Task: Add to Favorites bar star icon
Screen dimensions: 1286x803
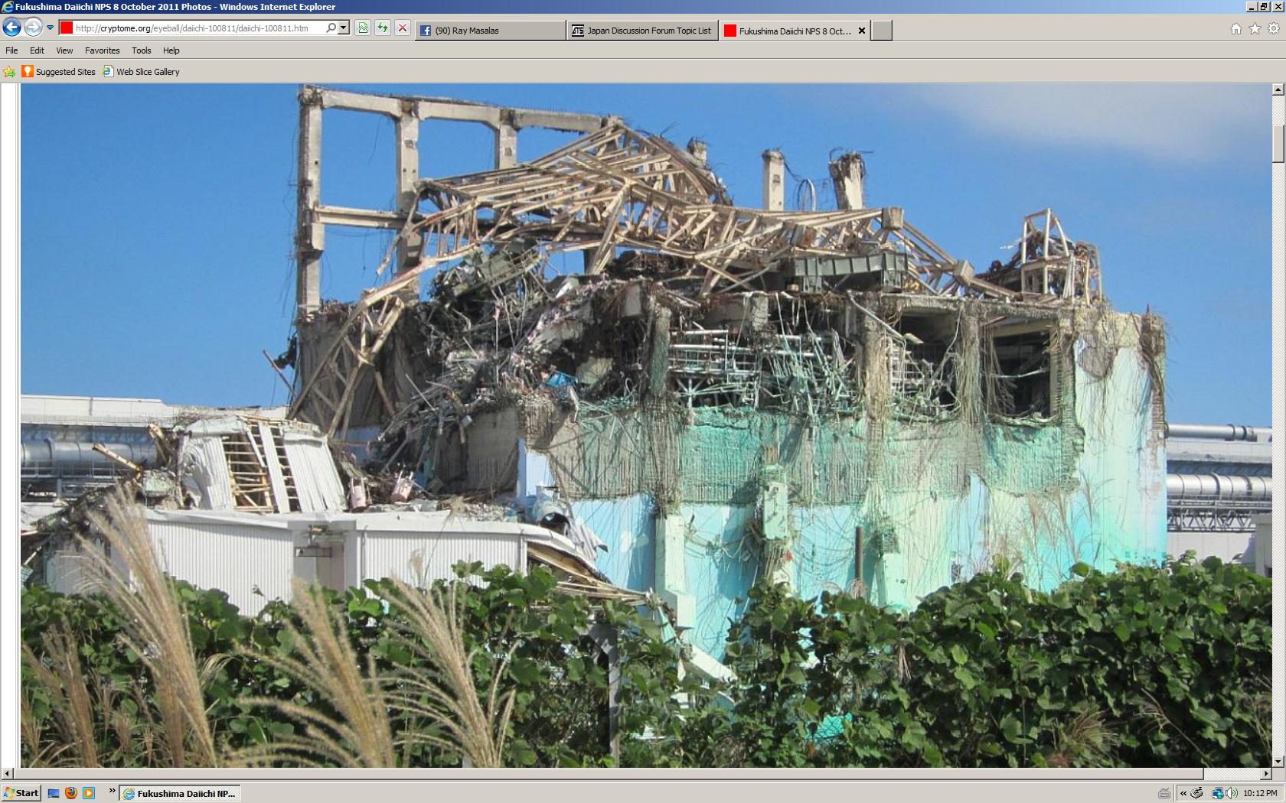Action: coord(9,72)
